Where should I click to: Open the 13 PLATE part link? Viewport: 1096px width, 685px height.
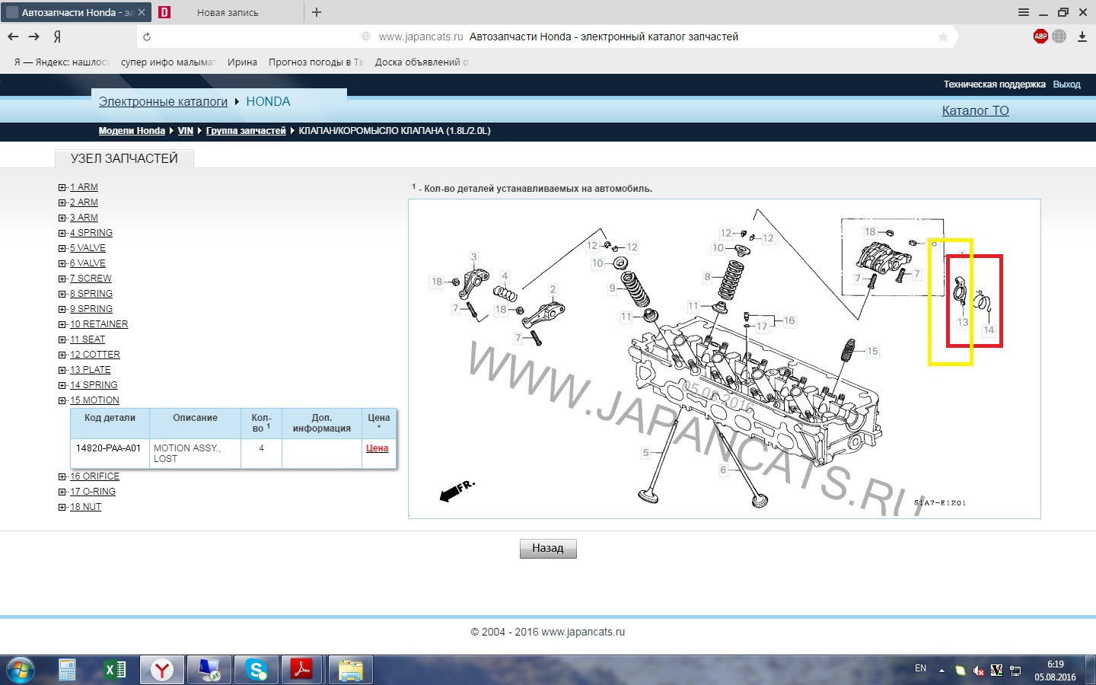coord(91,370)
